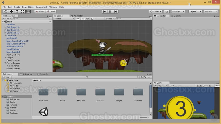Lock the Inspector panel
Viewport: 221px width, 124px height.
point(215,16)
